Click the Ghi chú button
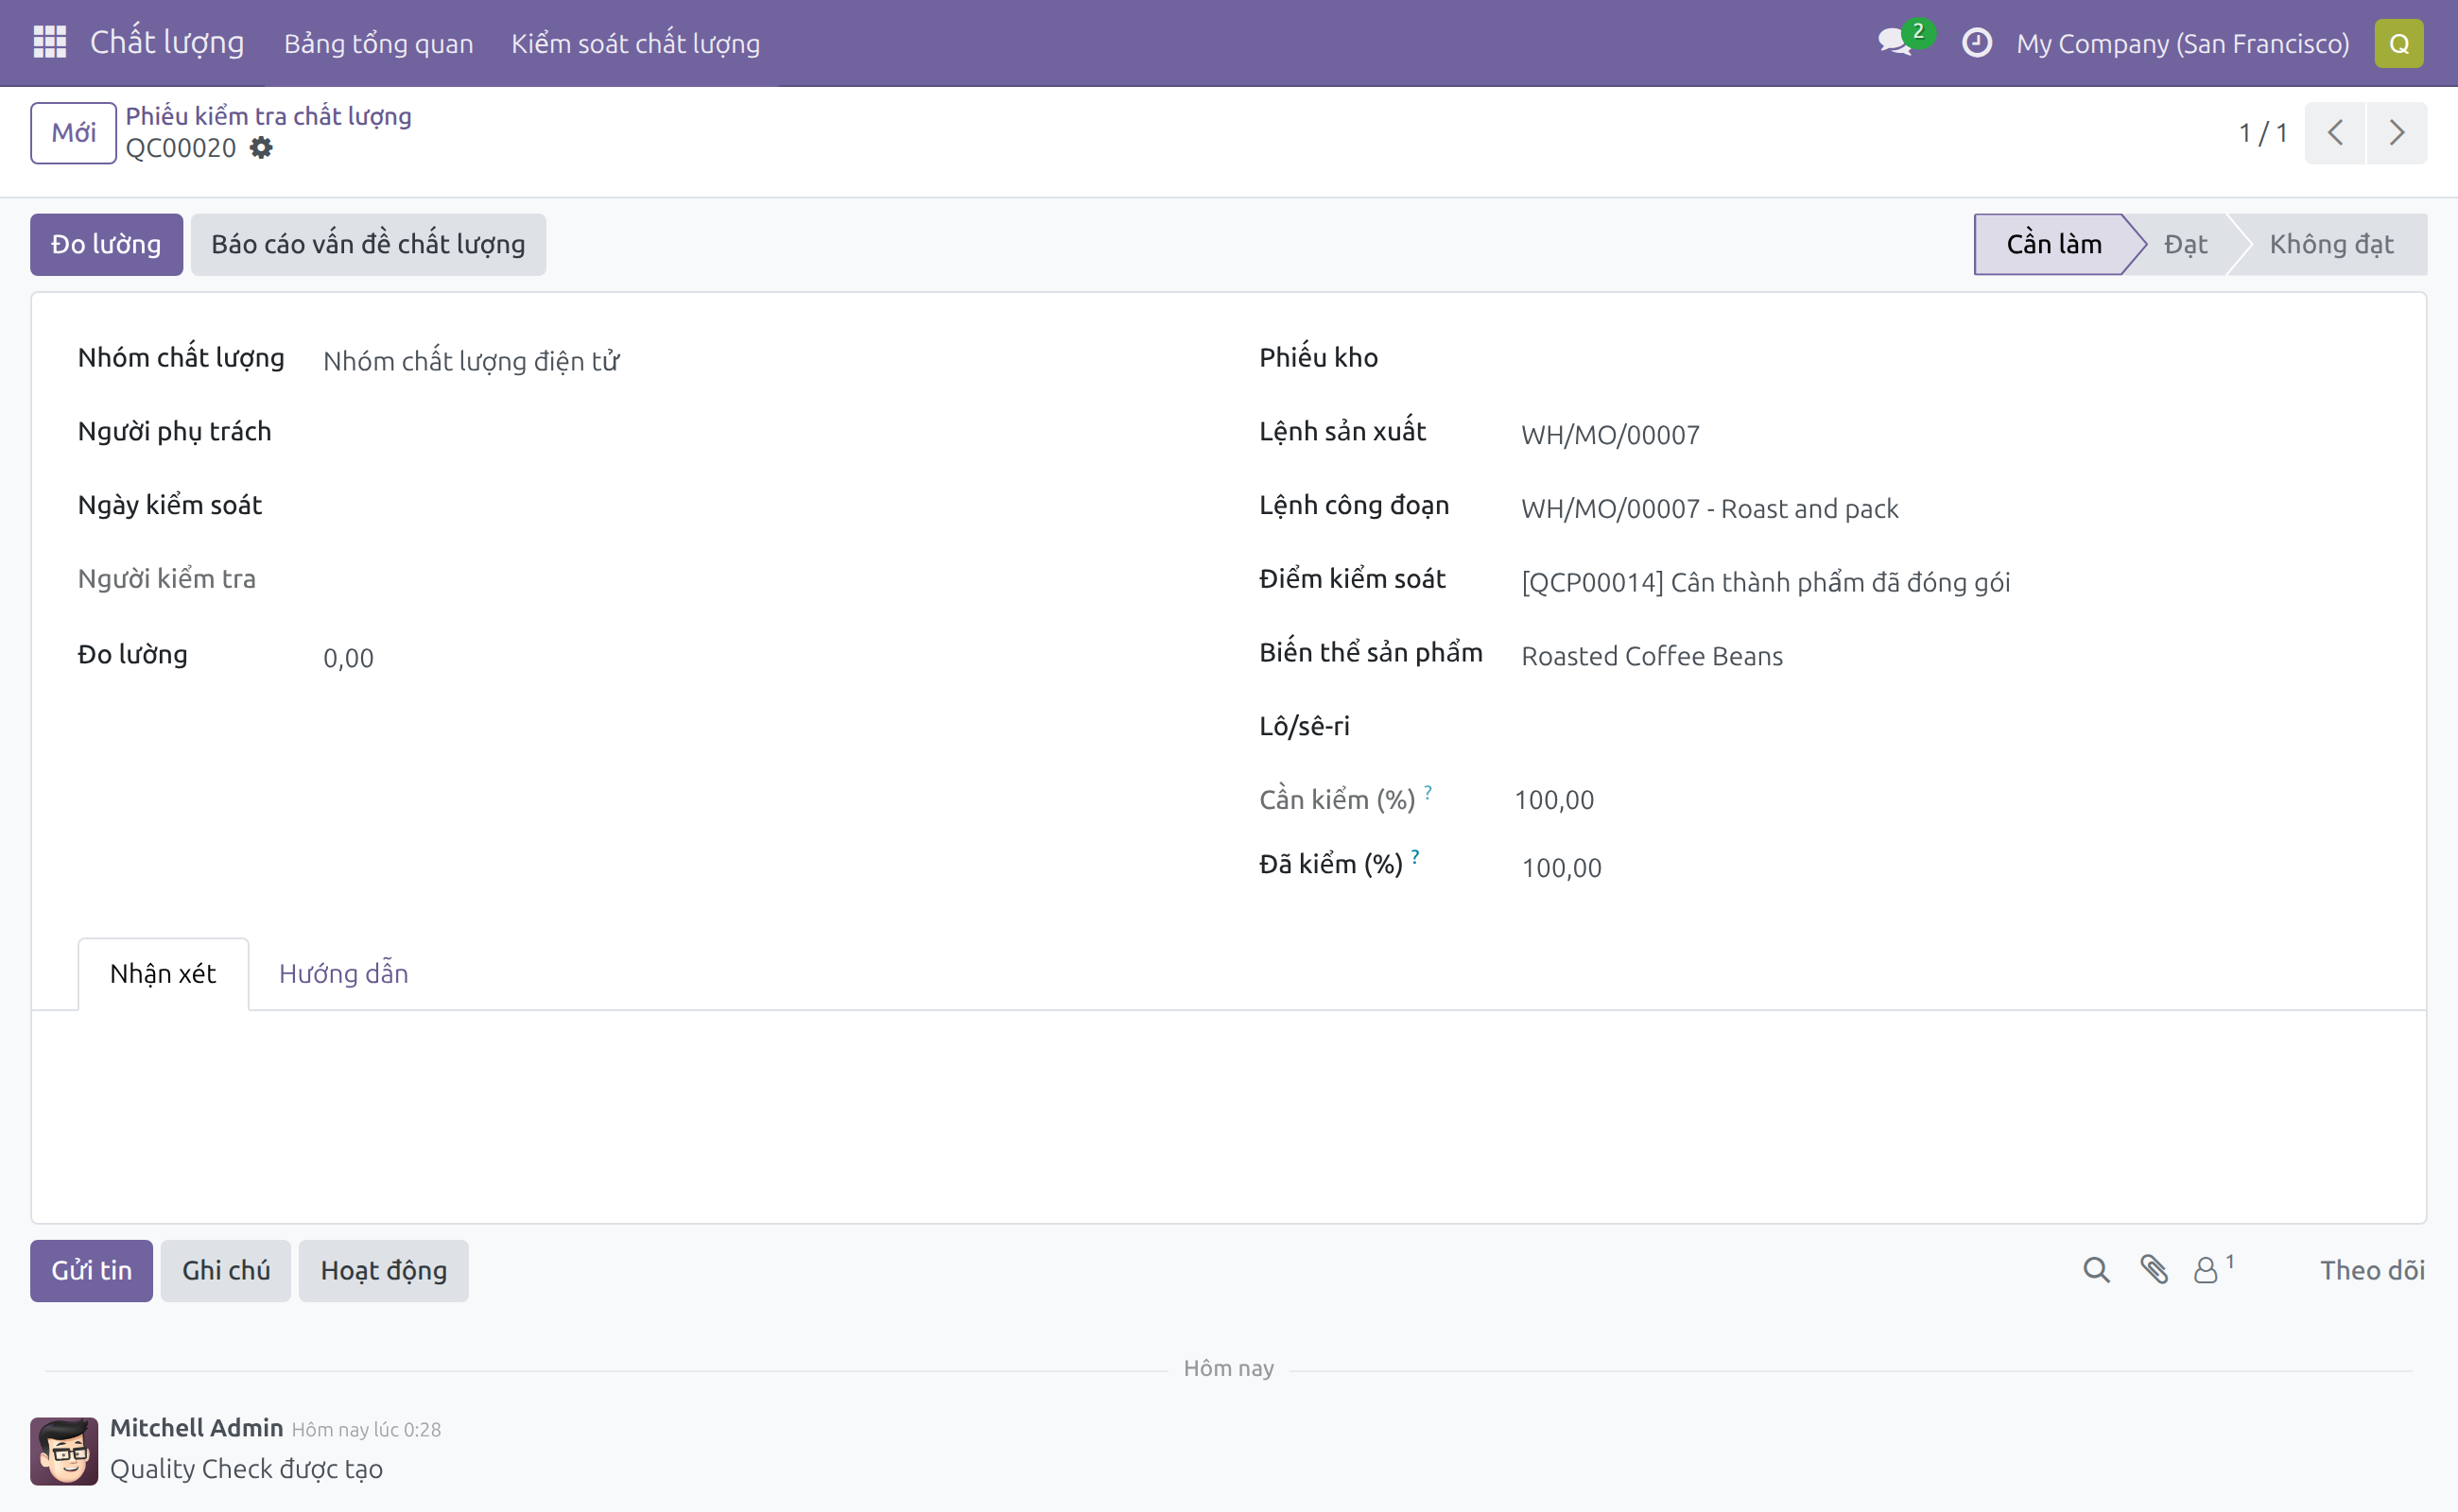The width and height of the screenshot is (2458, 1512). [x=226, y=1270]
